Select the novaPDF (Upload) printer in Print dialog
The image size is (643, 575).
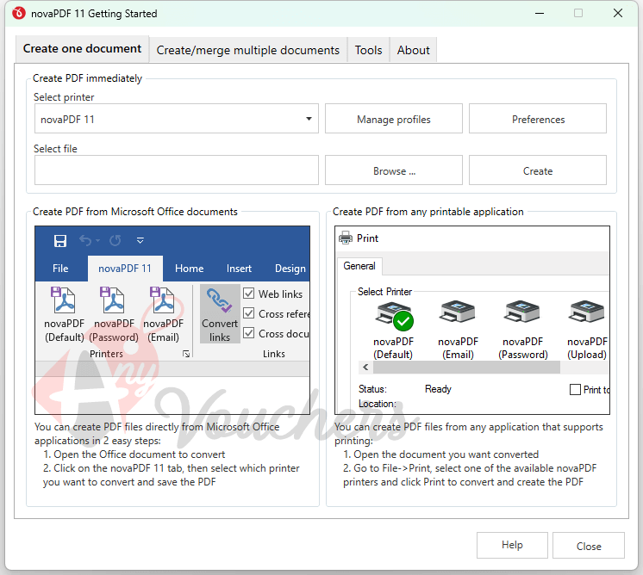pyautogui.click(x=587, y=331)
